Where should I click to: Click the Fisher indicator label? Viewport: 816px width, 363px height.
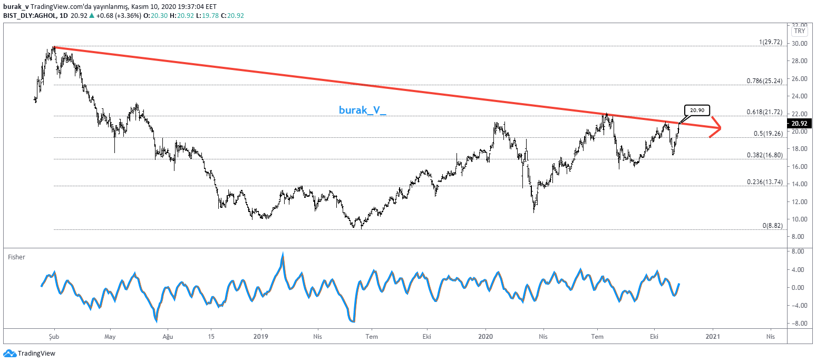click(x=16, y=257)
